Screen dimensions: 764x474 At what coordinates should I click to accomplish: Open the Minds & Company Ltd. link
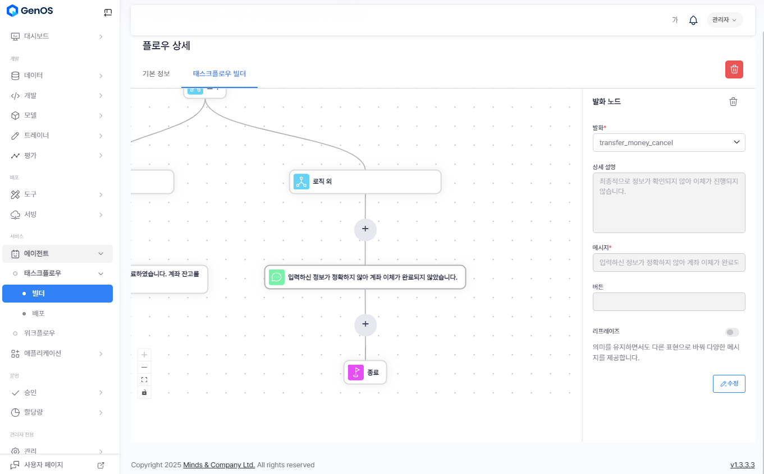[x=219, y=465]
